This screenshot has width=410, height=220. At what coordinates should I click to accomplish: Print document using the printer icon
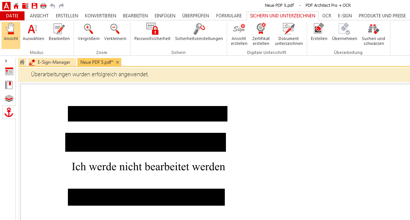point(43,6)
